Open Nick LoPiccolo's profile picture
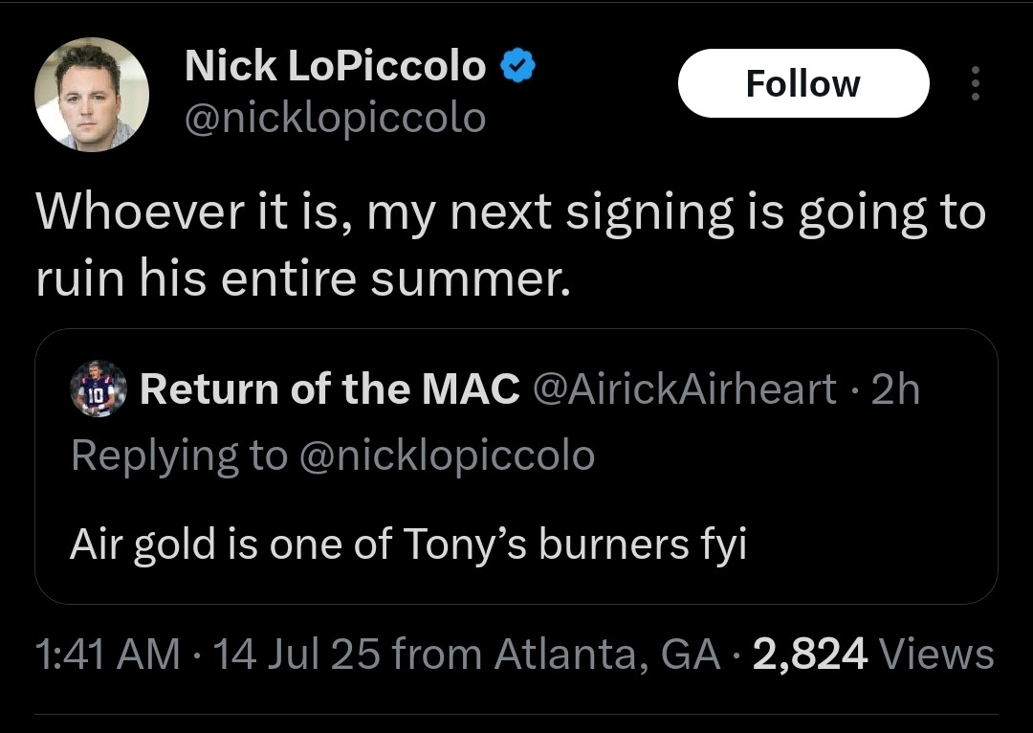 pyautogui.click(x=92, y=94)
